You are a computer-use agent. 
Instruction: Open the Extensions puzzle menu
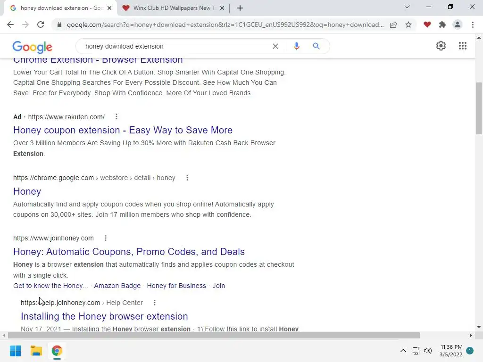[x=442, y=25]
